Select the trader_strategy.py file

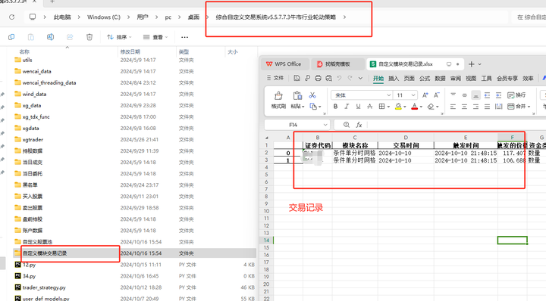(44, 287)
